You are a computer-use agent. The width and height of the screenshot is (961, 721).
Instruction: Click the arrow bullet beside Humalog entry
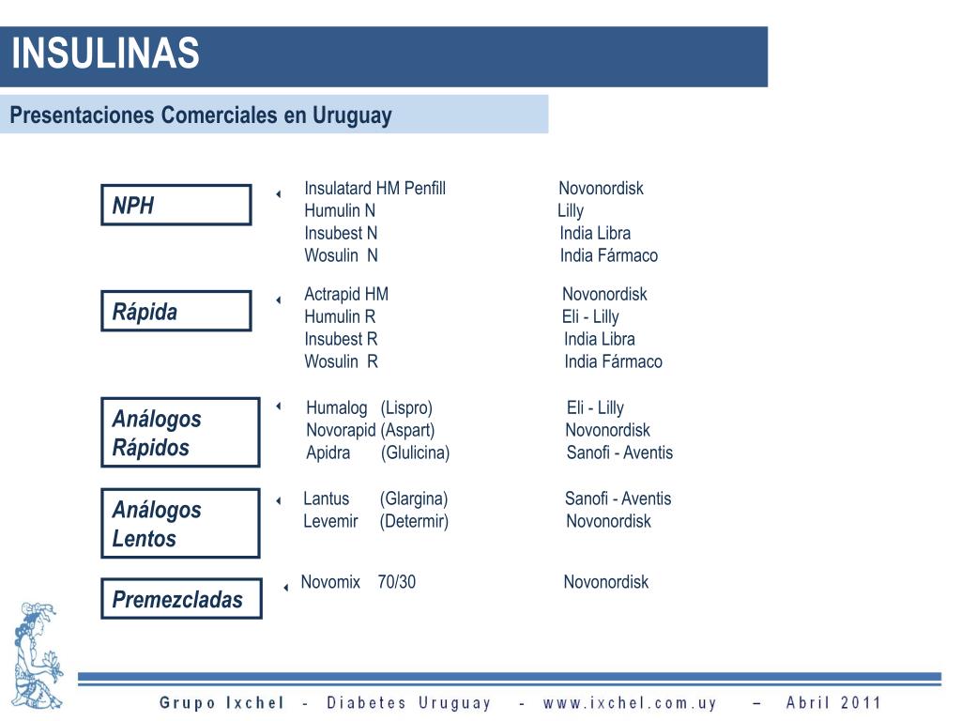click(278, 406)
